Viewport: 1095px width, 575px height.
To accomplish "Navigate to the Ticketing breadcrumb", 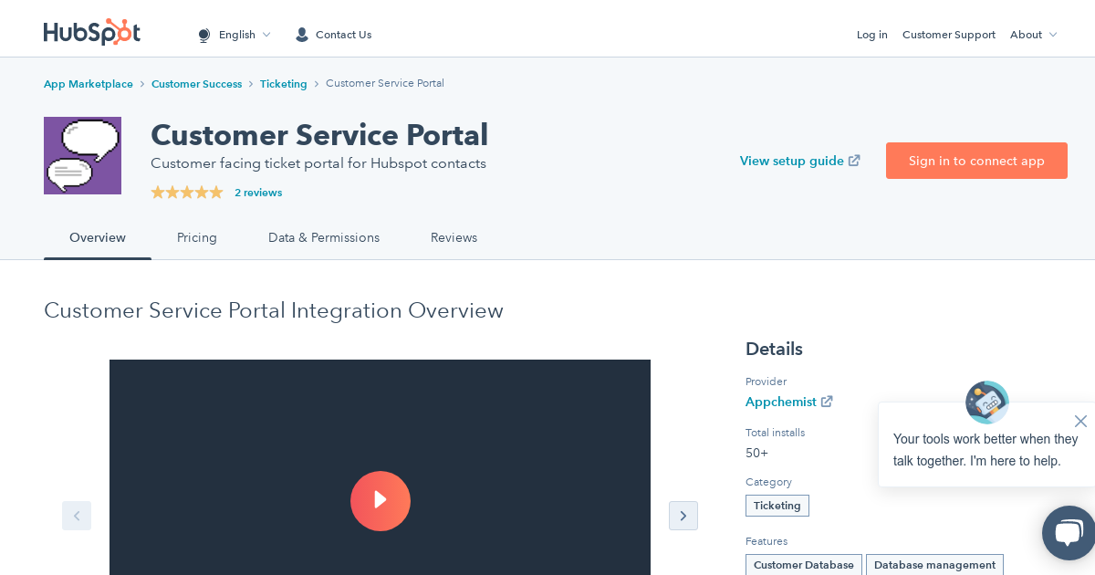I will point(283,83).
